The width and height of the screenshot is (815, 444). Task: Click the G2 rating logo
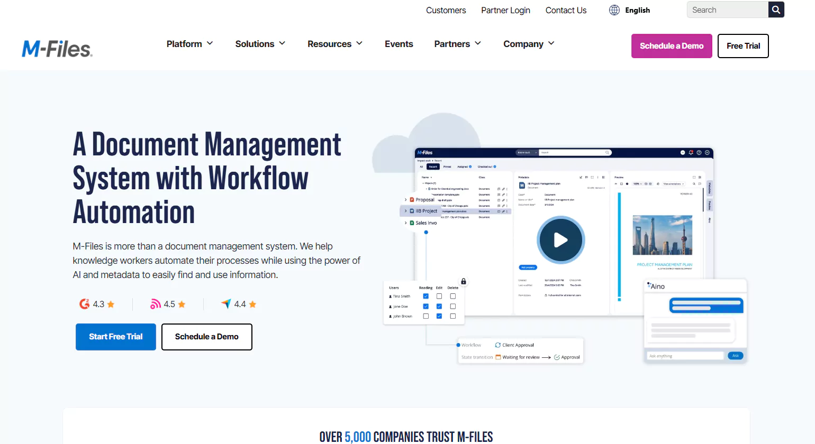tap(84, 304)
